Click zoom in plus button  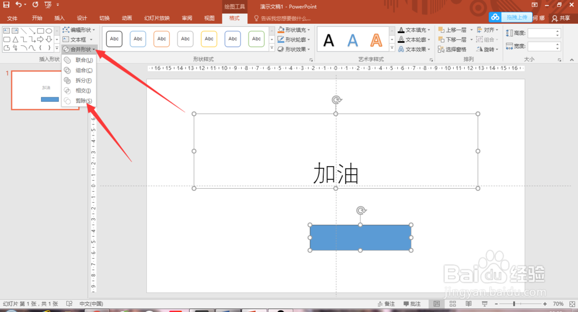pos(545,303)
